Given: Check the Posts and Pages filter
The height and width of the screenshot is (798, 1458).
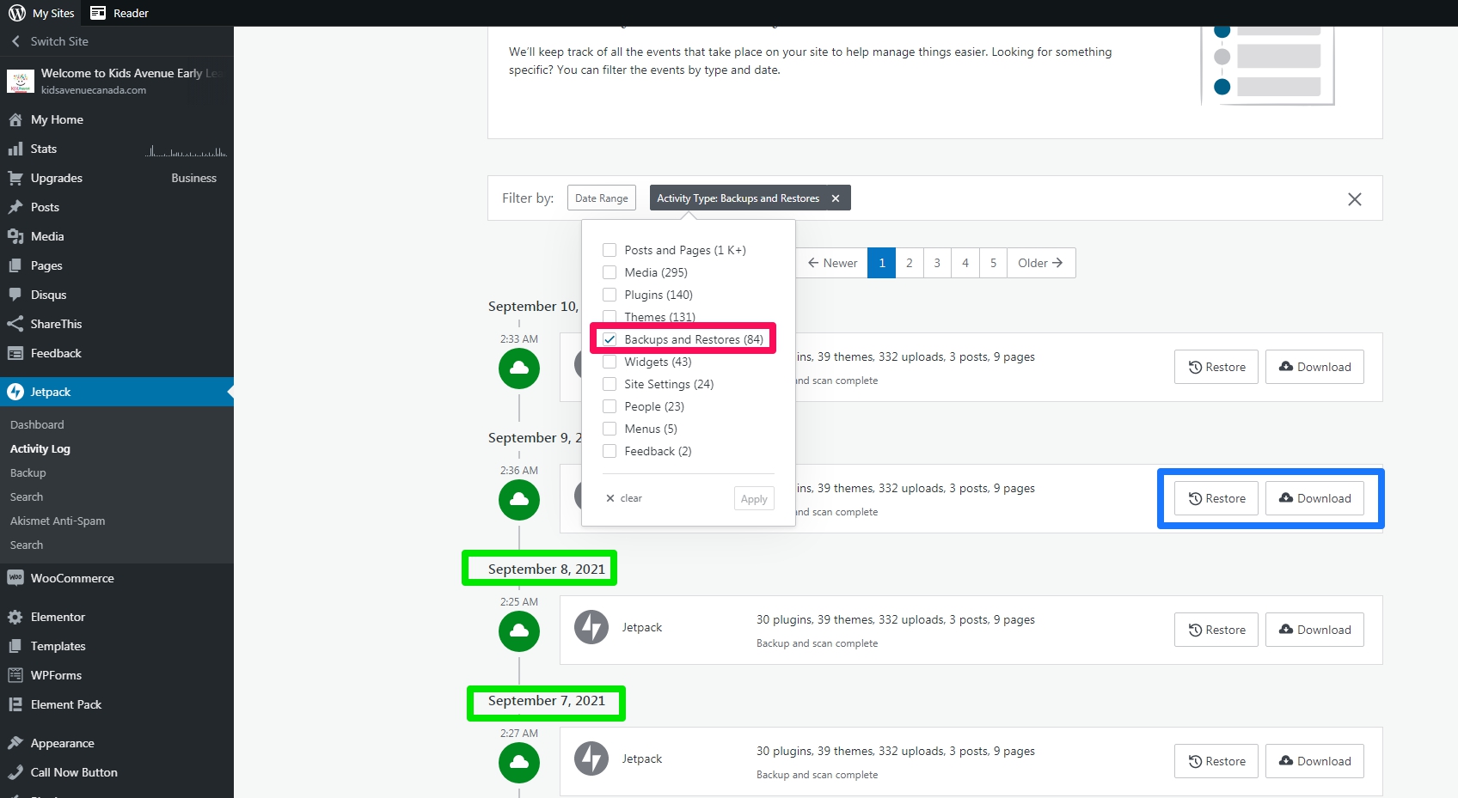Looking at the screenshot, I should click(610, 250).
